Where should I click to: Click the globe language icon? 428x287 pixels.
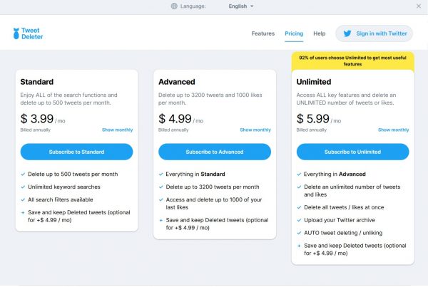click(174, 6)
